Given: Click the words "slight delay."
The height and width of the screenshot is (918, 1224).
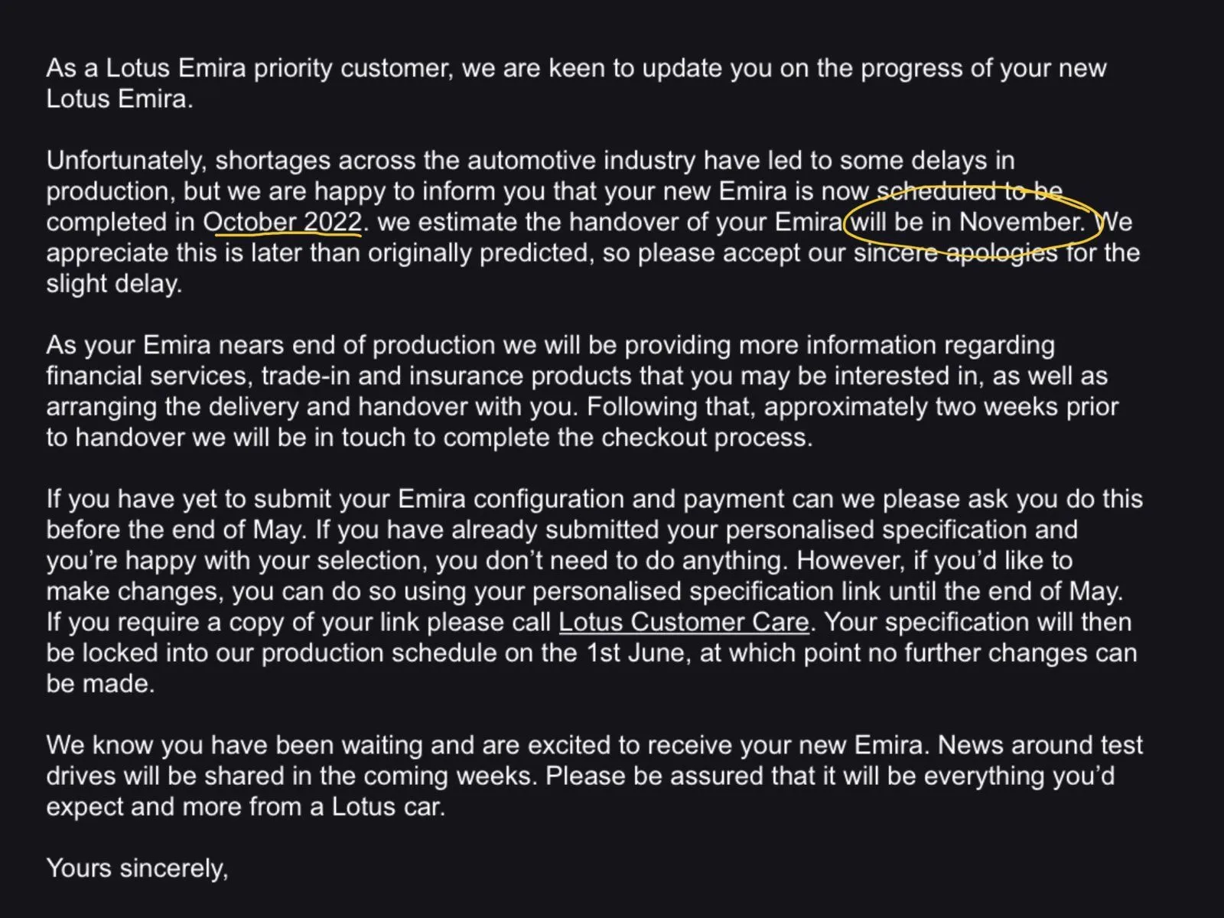Looking at the screenshot, I should click(x=114, y=284).
